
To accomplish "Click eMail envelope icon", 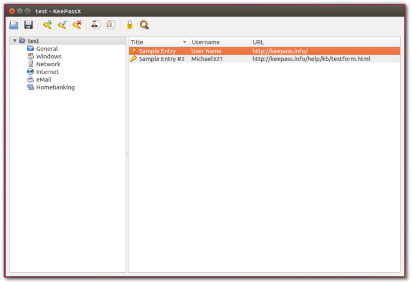I will [x=31, y=79].
